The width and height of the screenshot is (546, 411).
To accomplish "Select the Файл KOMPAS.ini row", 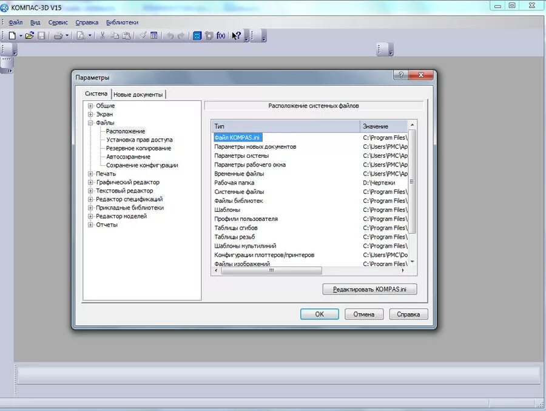I will tap(310, 138).
